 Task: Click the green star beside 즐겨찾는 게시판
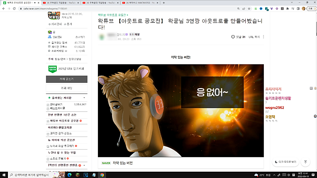click(x=49, y=97)
